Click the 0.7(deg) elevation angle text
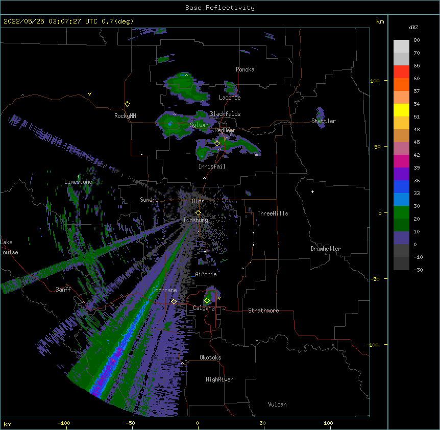Image resolution: width=440 pixels, height=430 pixels. click(117, 21)
